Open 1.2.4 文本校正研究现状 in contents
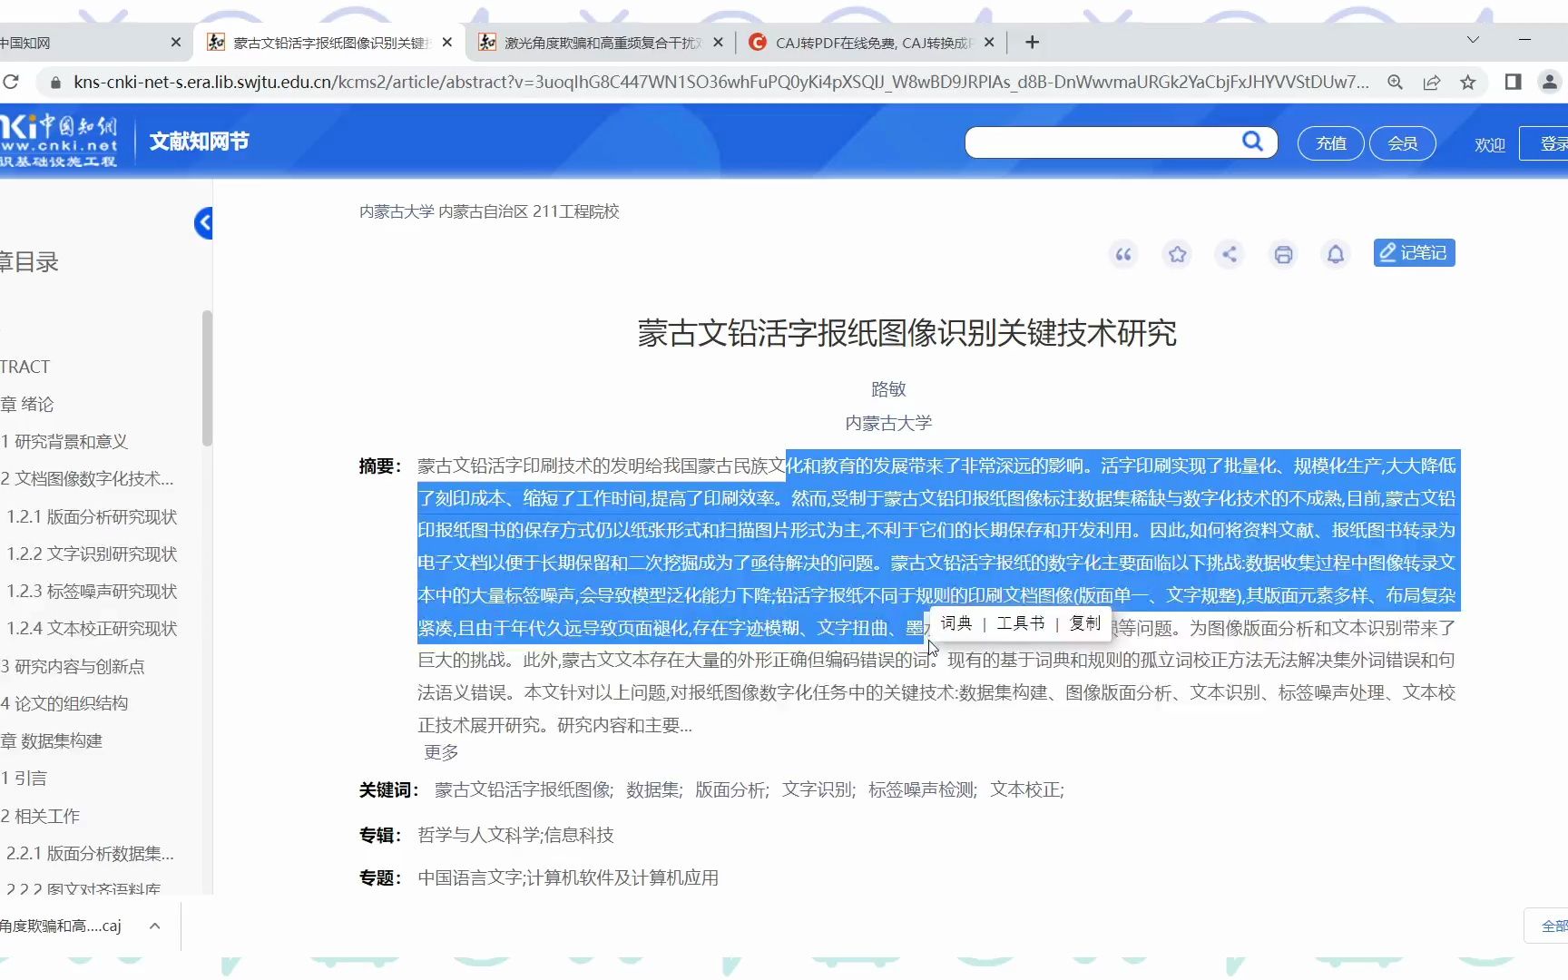 (92, 629)
